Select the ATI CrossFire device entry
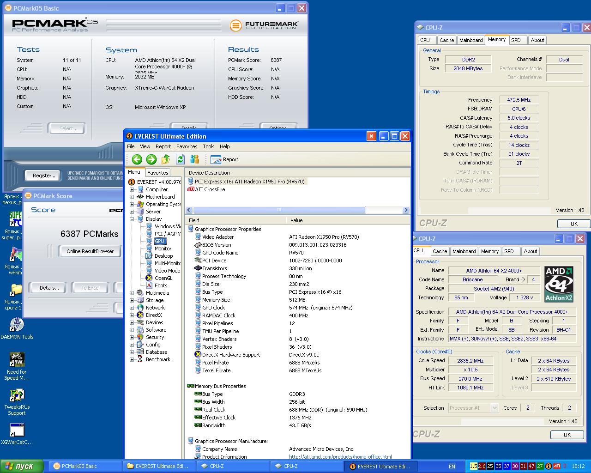 point(206,189)
